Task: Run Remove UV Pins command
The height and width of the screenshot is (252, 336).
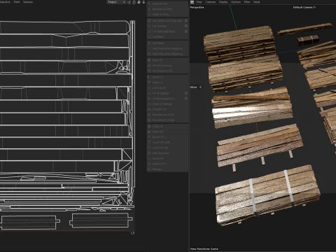Action: (x=167, y=9)
